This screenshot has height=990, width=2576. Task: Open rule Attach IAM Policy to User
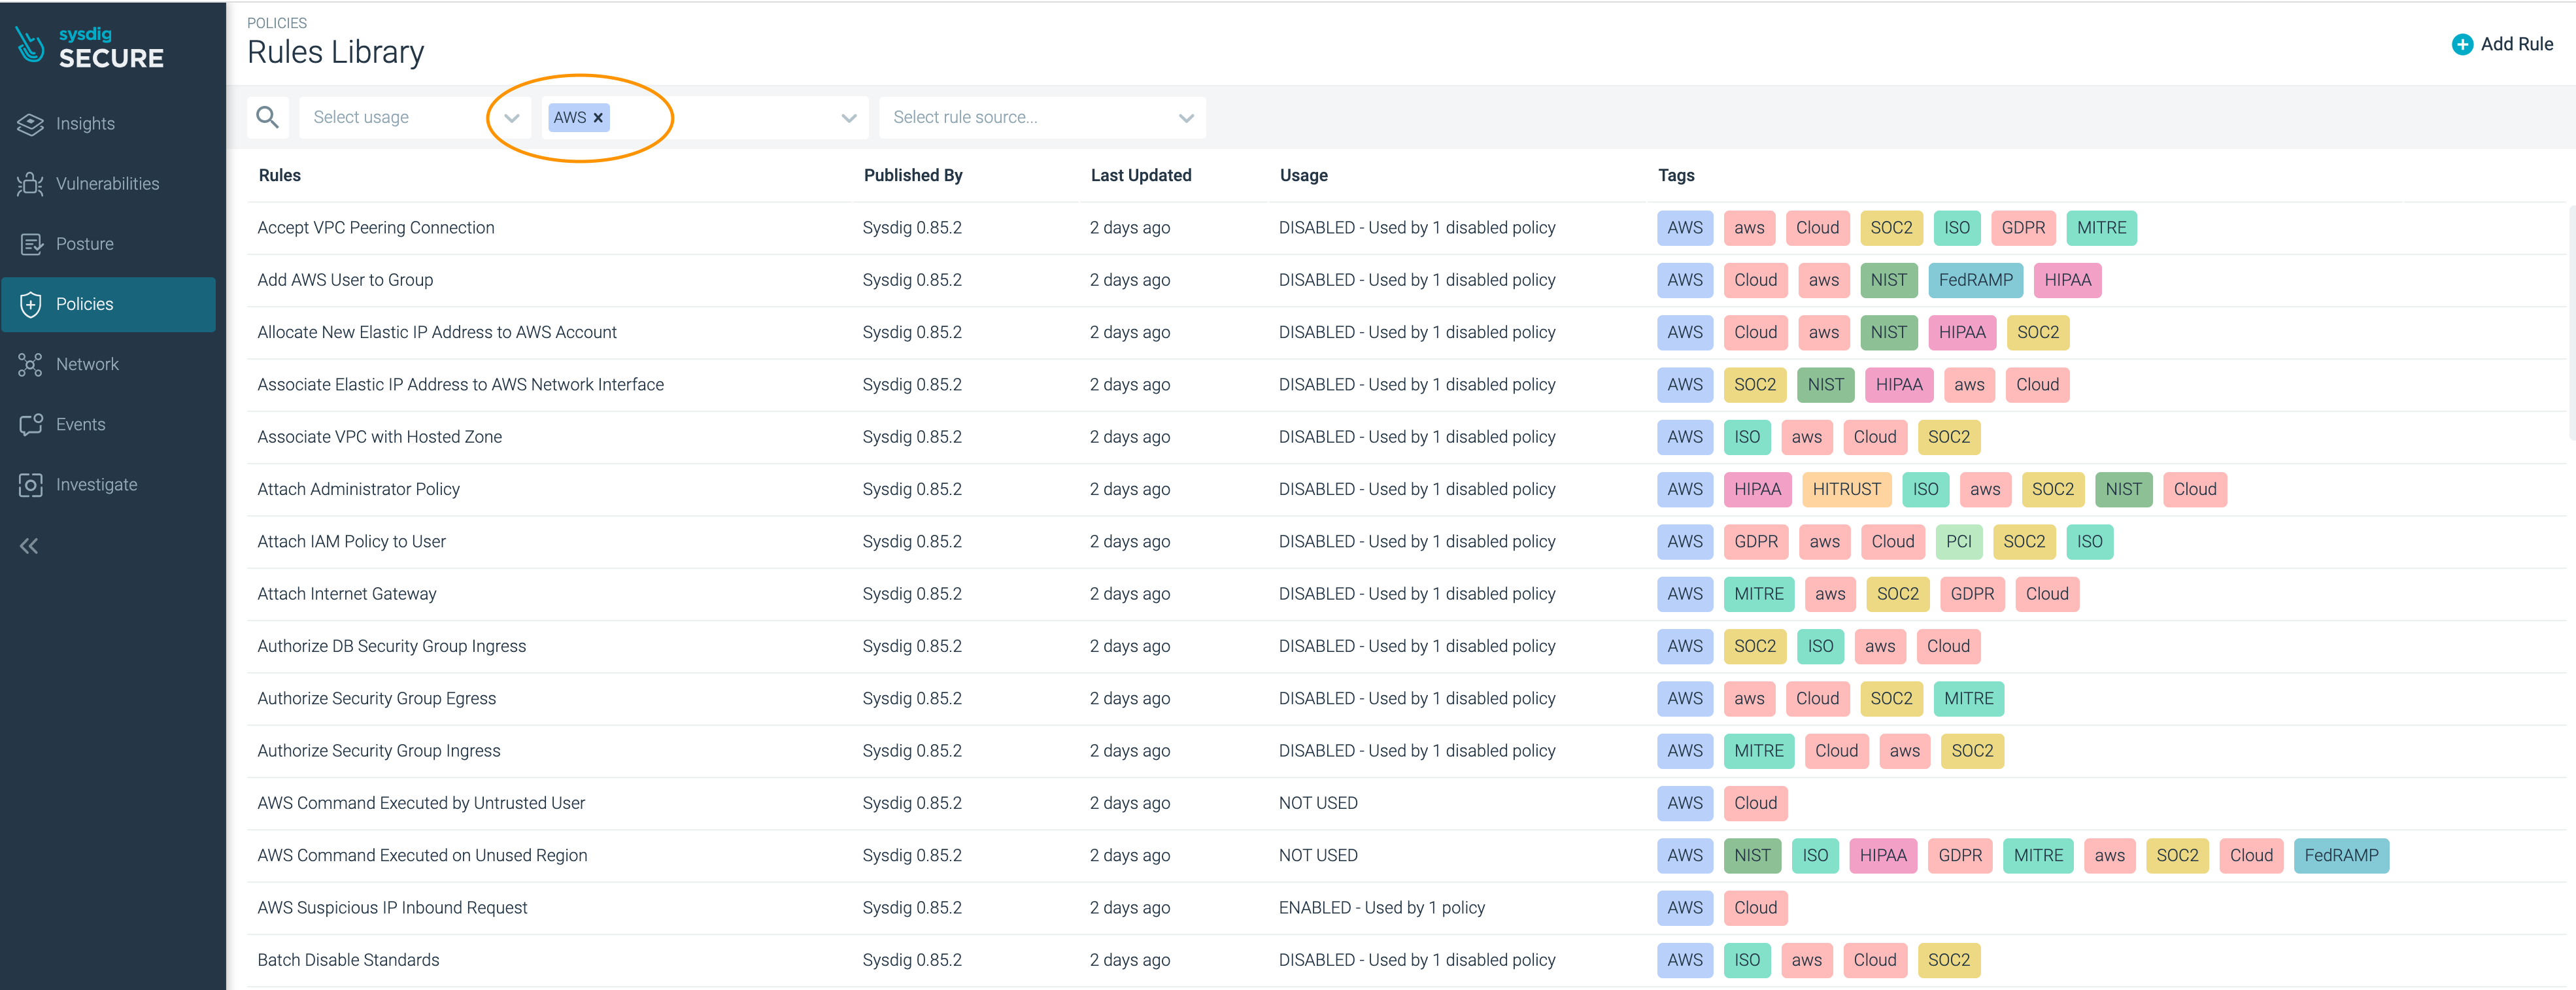coord(351,542)
